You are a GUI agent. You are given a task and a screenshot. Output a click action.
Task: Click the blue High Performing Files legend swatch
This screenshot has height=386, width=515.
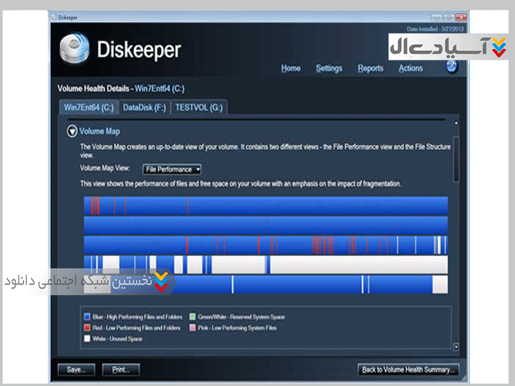pos(87,317)
